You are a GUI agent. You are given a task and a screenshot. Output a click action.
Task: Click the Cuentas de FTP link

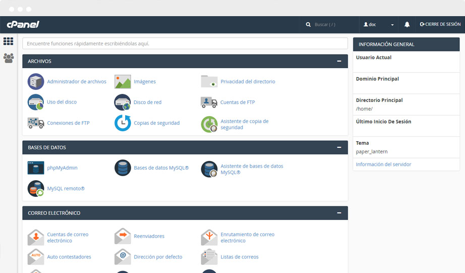click(x=238, y=102)
